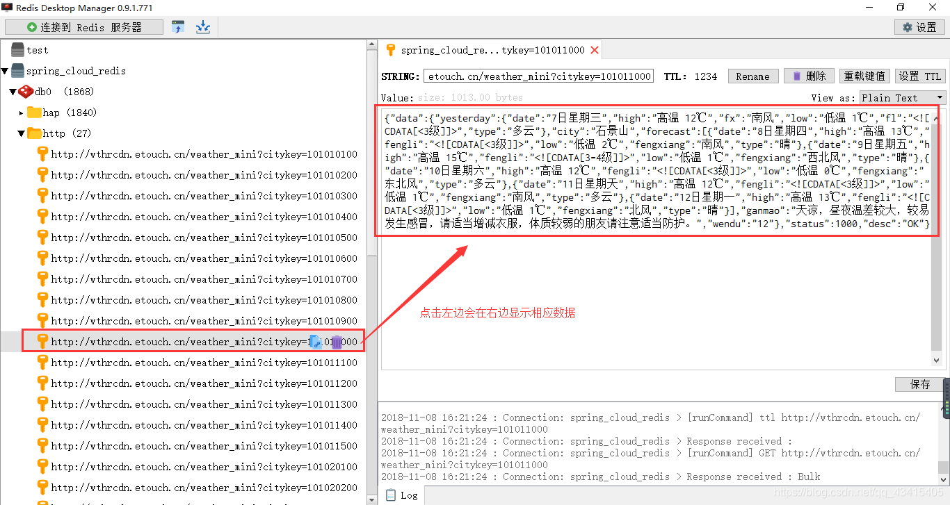This screenshot has width=950, height=505.
Task: Click key icon of highlighted citykey row
Action: tap(42, 342)
